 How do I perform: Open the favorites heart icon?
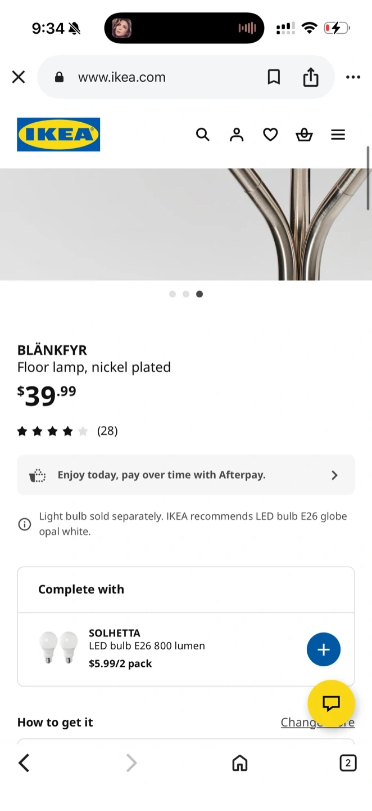(270, 135)
